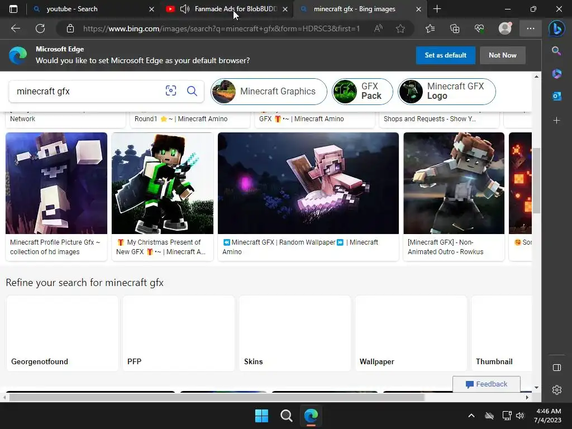Click the horizontal scrollbar right arrow
This screenshot has width=572, height=429.
pyautogui.click(x=527, y=397)
